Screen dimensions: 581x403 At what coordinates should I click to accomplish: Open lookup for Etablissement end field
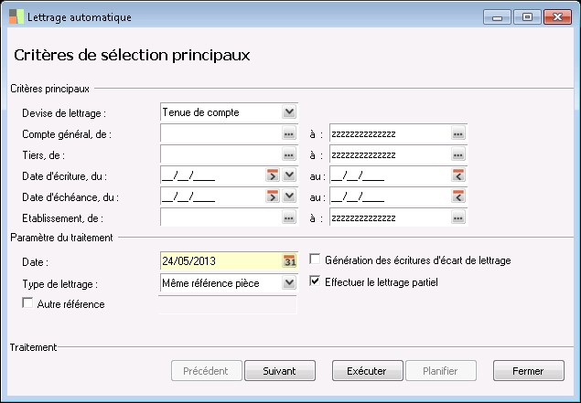(x=458, y=217)
